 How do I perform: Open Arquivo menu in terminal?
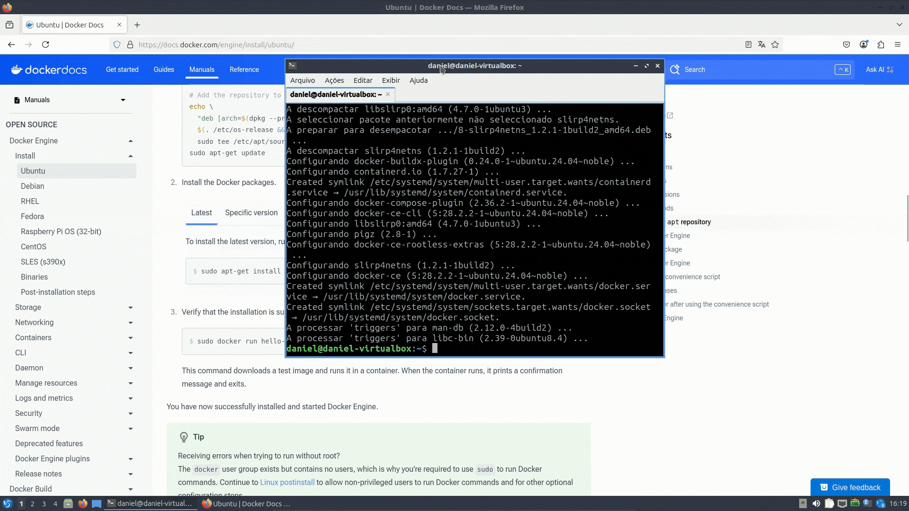click(303, 80)
